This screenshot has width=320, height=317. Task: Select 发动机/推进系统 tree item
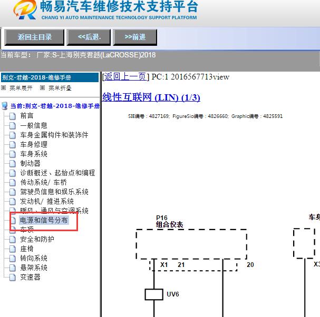pos(47,201)
